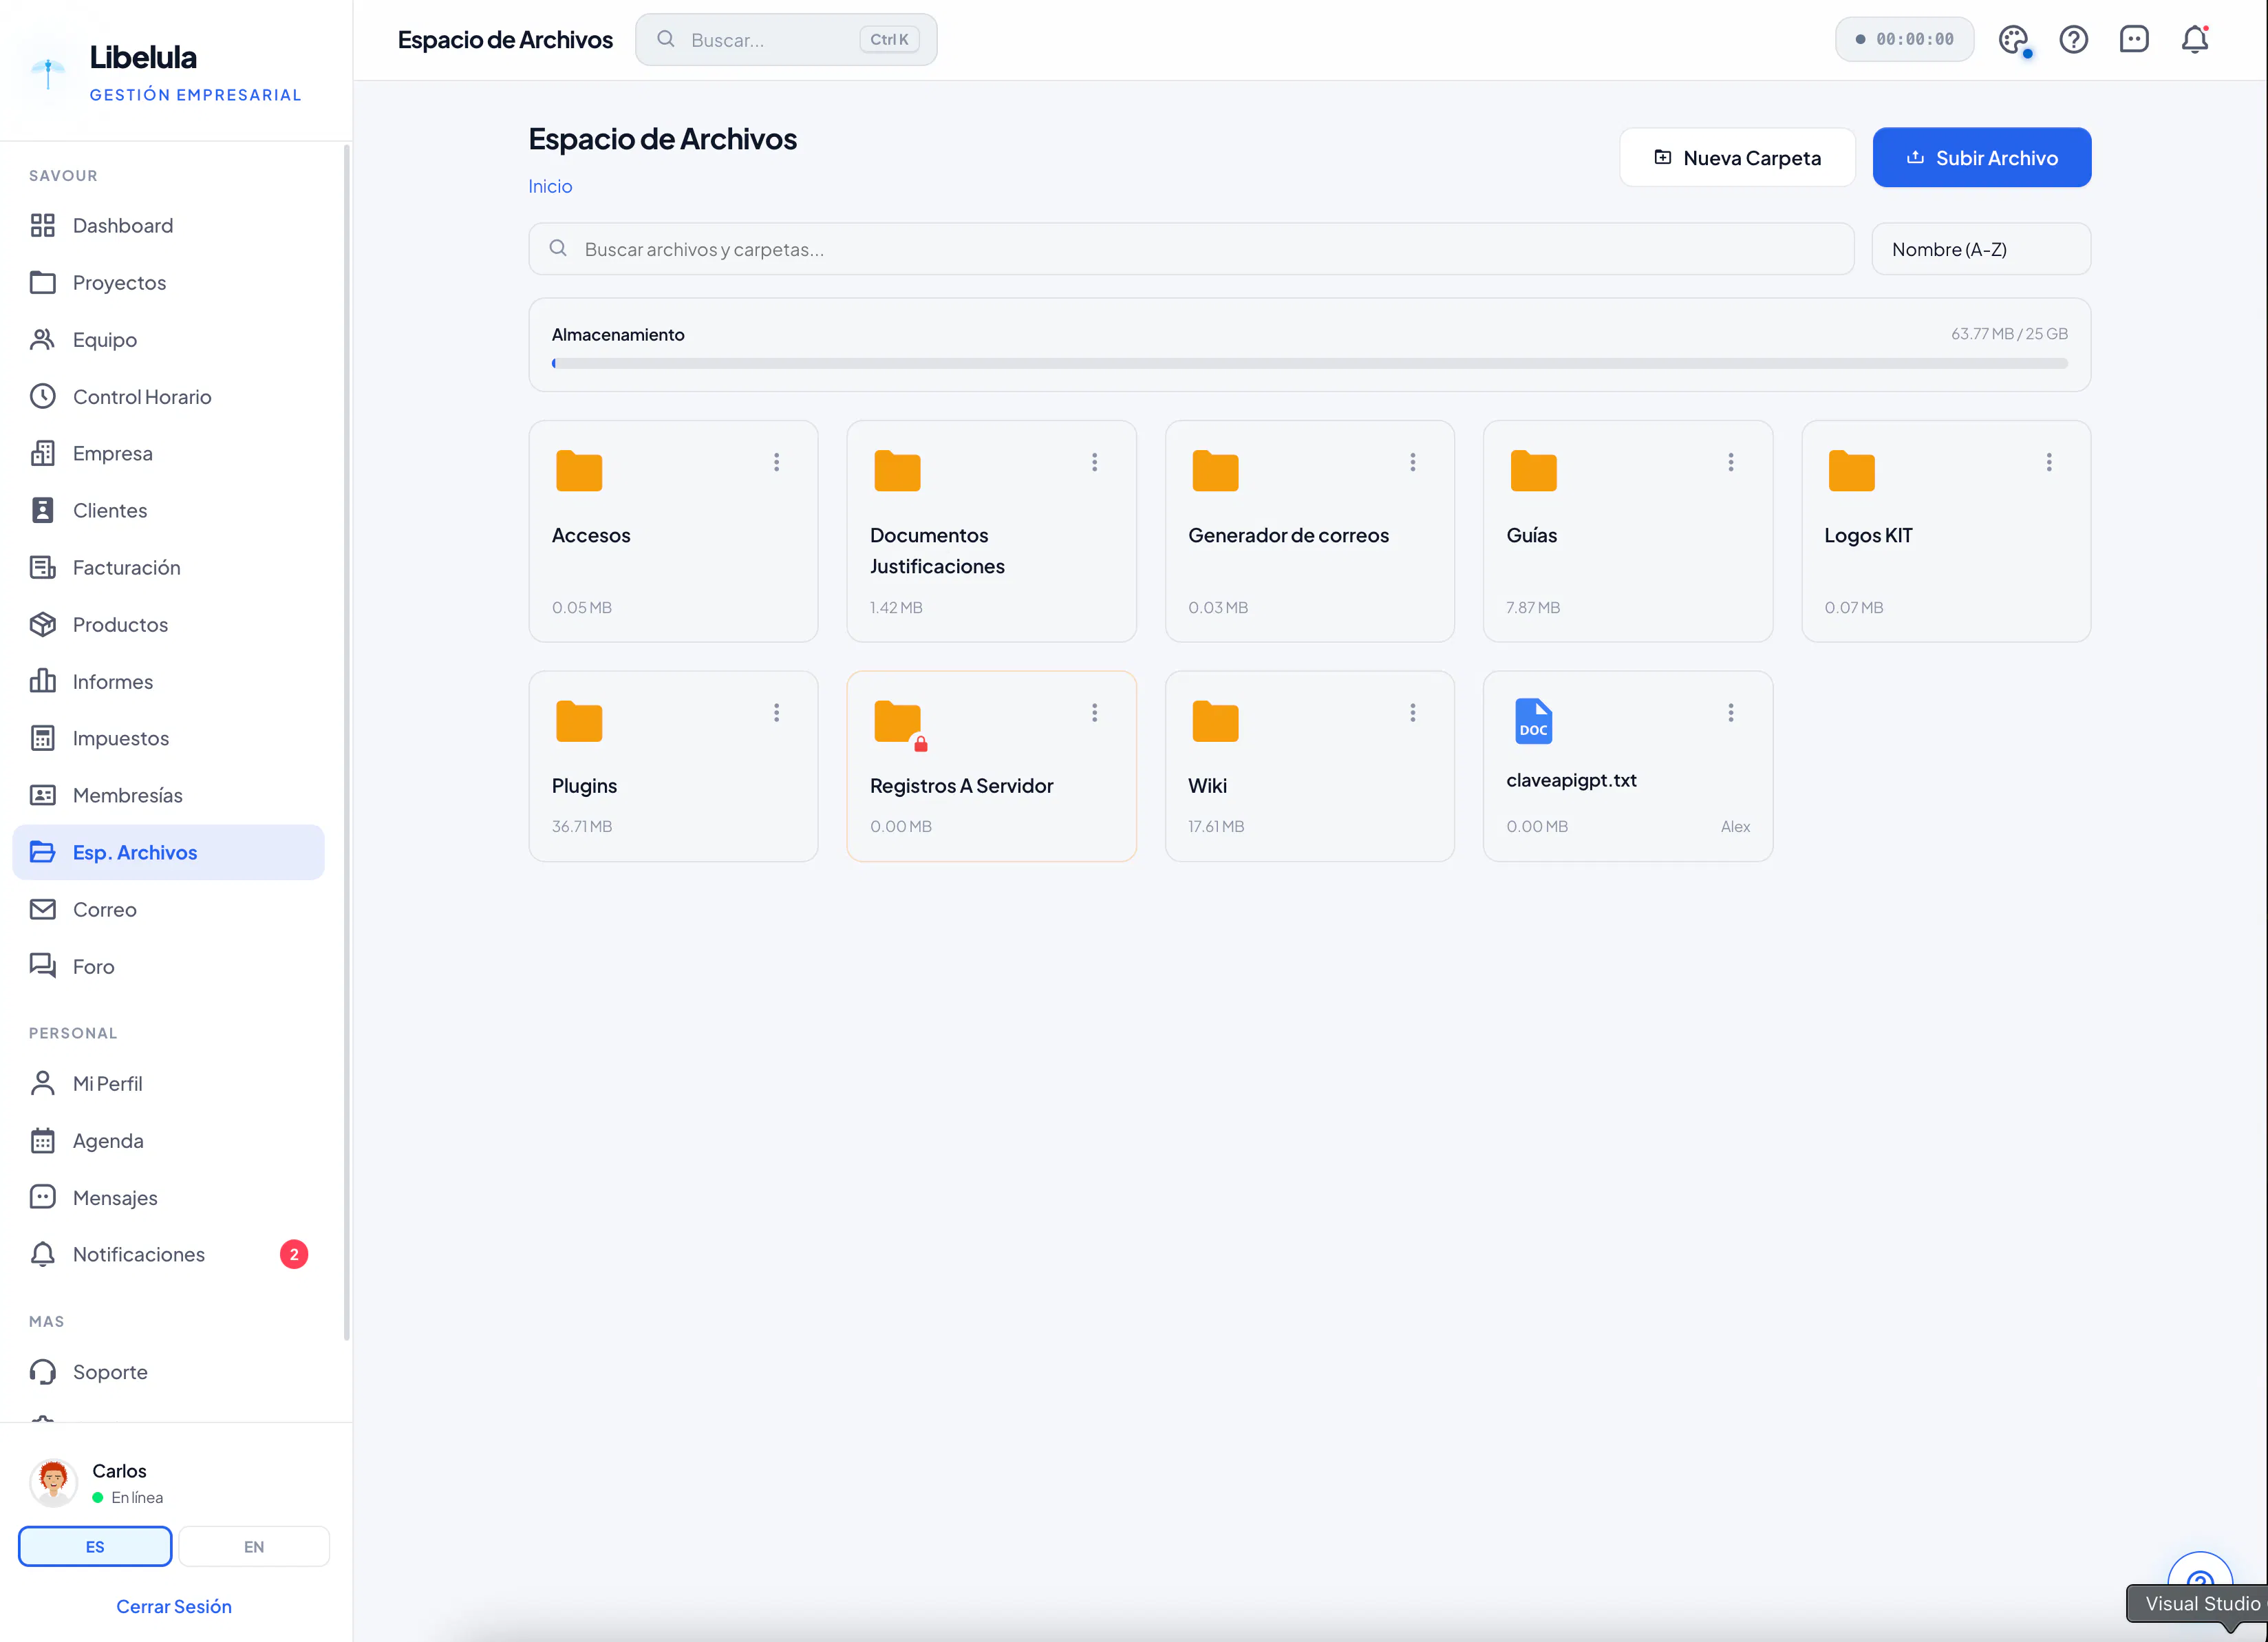Click the Impuestos calculator icon
Image resolution: width=2268 pixels, height=1642 pixels.
(42, 738)
